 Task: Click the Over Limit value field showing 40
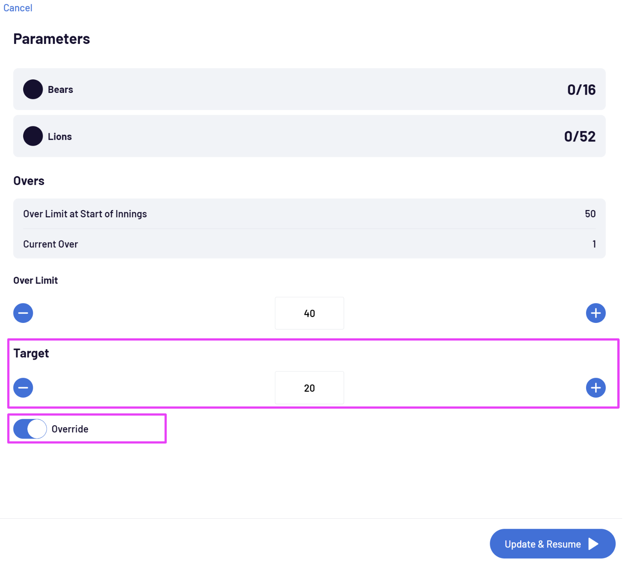click(x=309, y=313)
